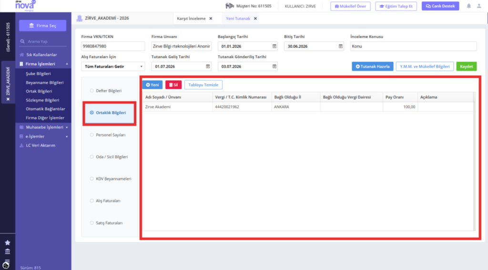Click the notification bell icon

(469, 6)
